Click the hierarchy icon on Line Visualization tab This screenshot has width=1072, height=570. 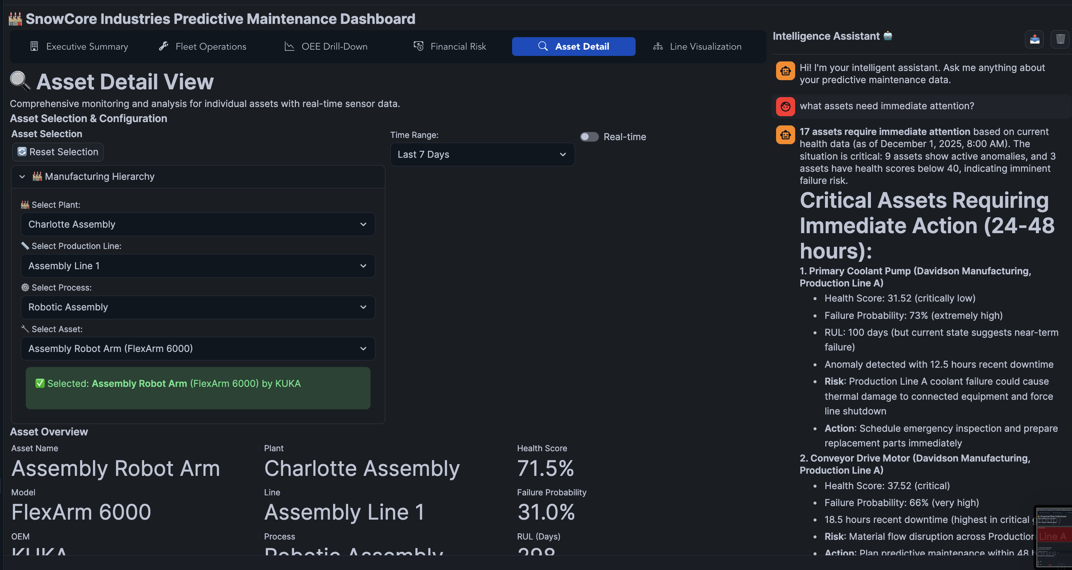pos(658,46)
